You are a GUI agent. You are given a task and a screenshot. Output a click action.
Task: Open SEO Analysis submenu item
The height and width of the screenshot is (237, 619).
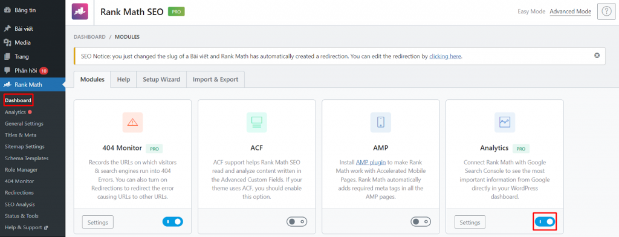(20, 204)
